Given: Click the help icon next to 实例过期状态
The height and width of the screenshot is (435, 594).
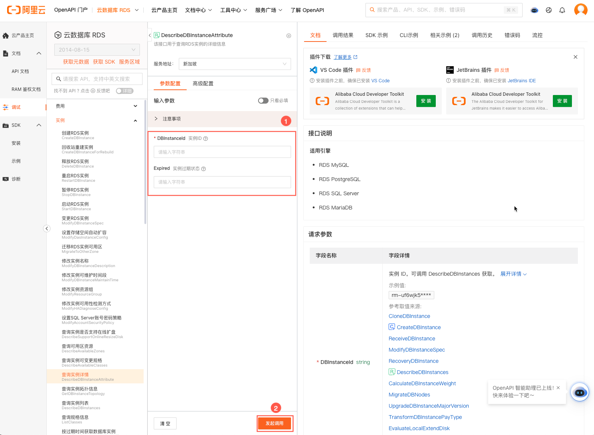Looking at the screenshot, I should [x=203, y=169].
